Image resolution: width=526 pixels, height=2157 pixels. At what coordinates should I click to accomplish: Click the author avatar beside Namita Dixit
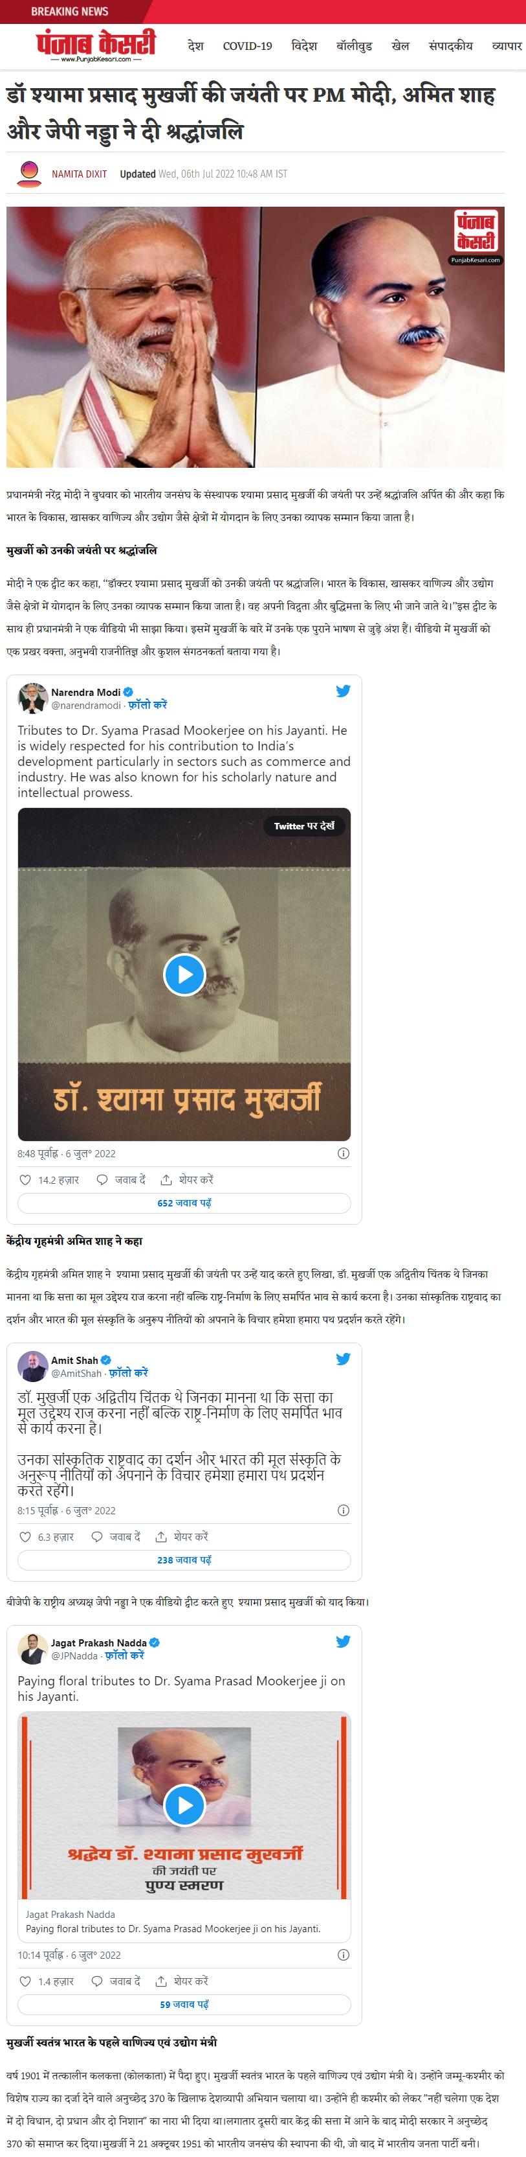click(29, 174)
